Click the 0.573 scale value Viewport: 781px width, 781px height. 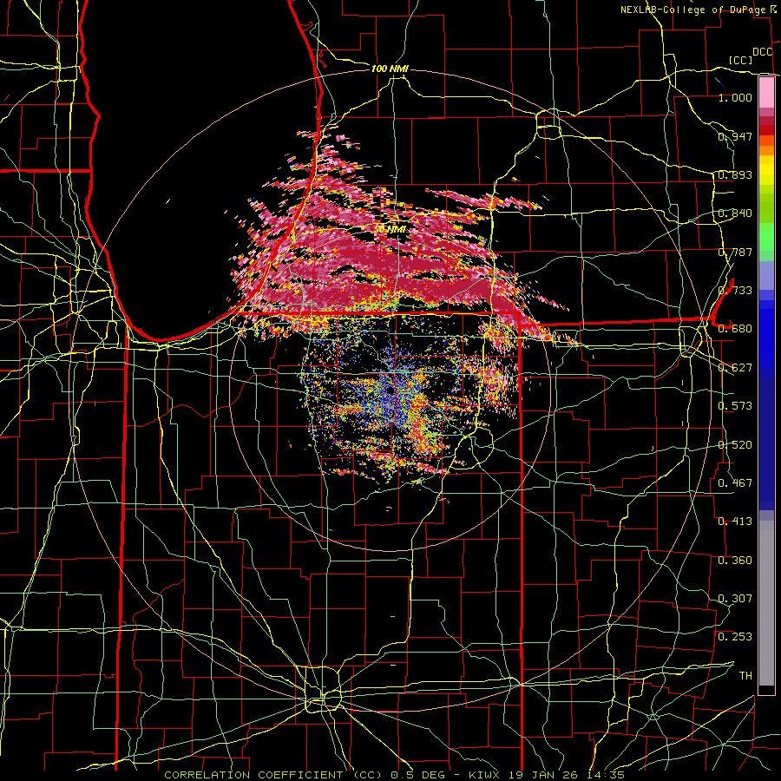click(x=735, y=406)
